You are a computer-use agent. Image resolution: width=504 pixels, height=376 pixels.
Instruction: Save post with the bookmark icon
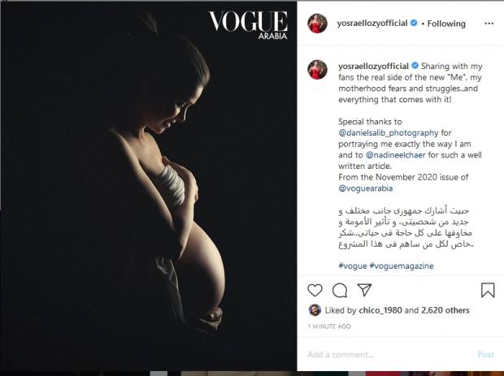pyautogui.click(x=488, y=290)
